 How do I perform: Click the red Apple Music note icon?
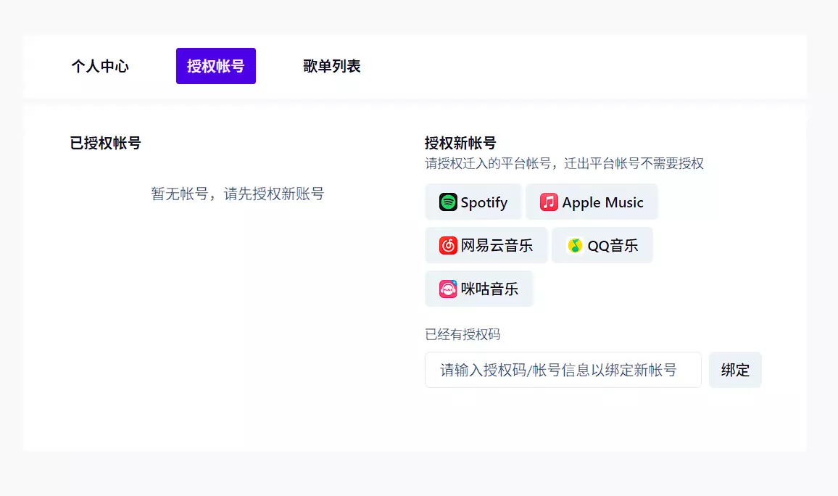pyautogui.click(x=549, y=202)
